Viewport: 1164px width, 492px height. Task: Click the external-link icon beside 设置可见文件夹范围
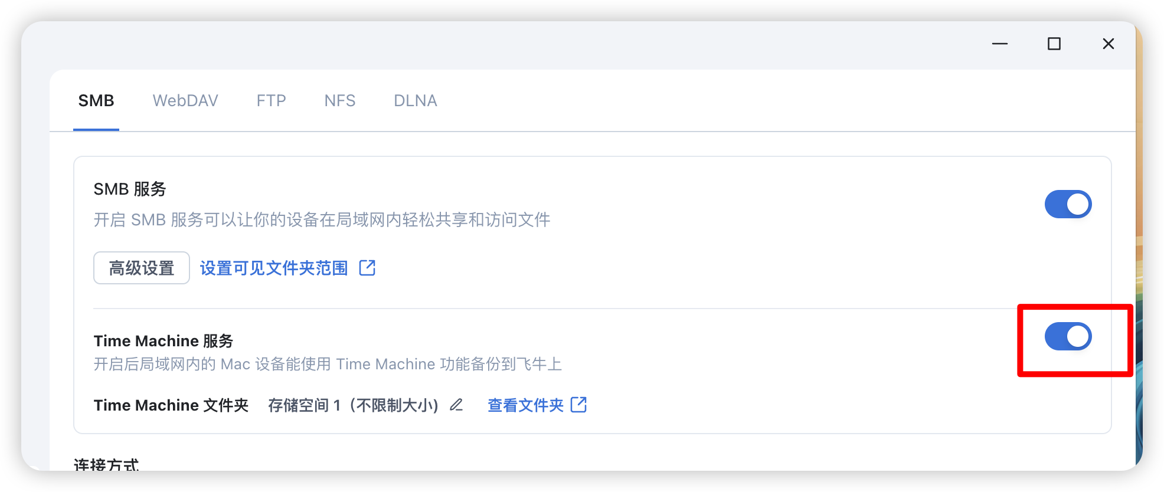[x=367, y=268]
